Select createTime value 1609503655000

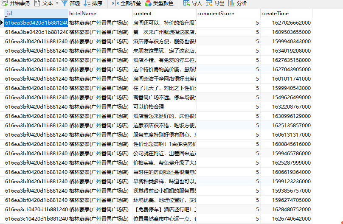pyautogui.click(x=287, y=32)
